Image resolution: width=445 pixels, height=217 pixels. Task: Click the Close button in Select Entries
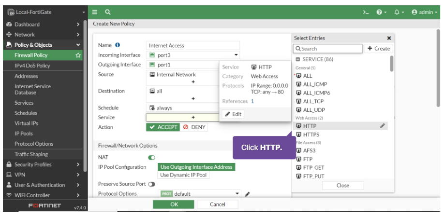pos(342,185)
